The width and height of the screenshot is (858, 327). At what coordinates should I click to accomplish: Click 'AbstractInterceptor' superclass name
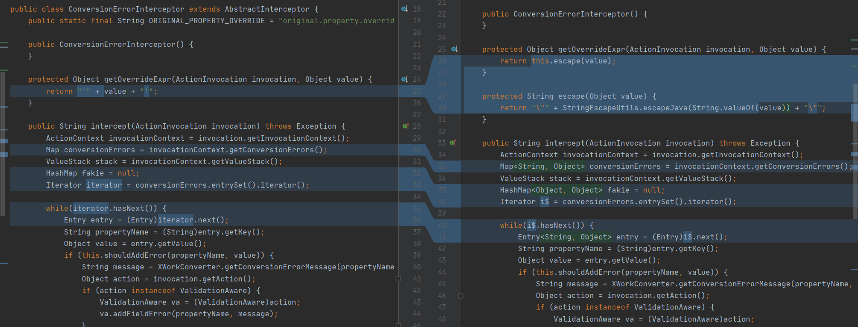(267, 9)
